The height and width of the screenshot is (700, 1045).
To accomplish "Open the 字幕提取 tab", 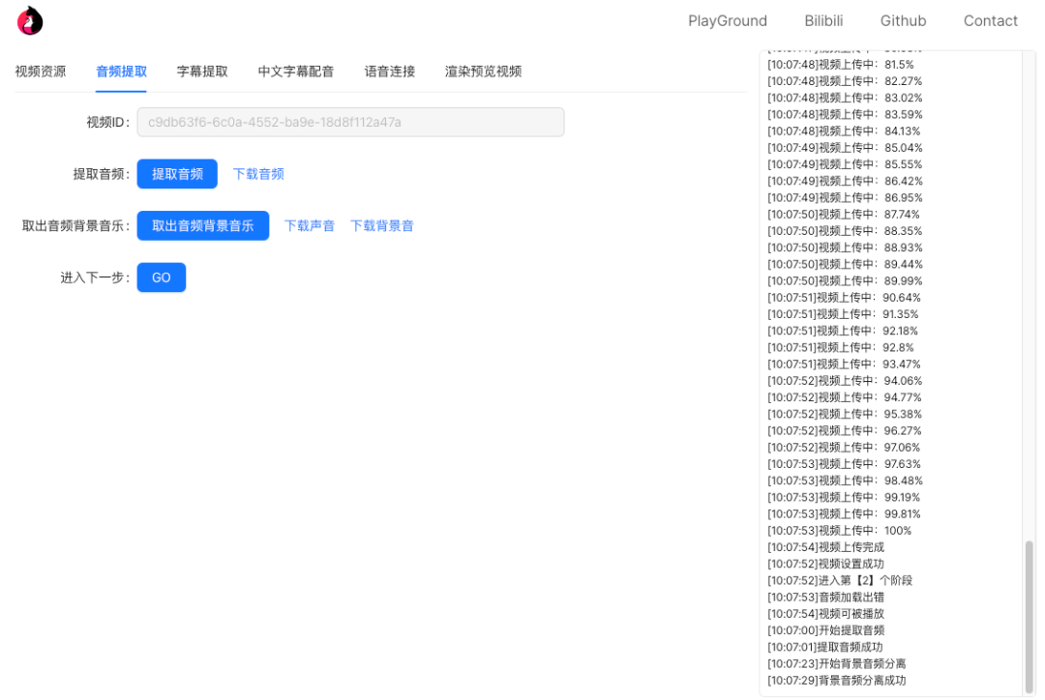I will [x=202, y=71].
